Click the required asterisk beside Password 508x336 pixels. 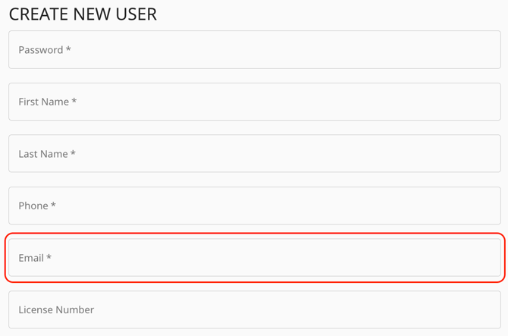pos(68,50)
